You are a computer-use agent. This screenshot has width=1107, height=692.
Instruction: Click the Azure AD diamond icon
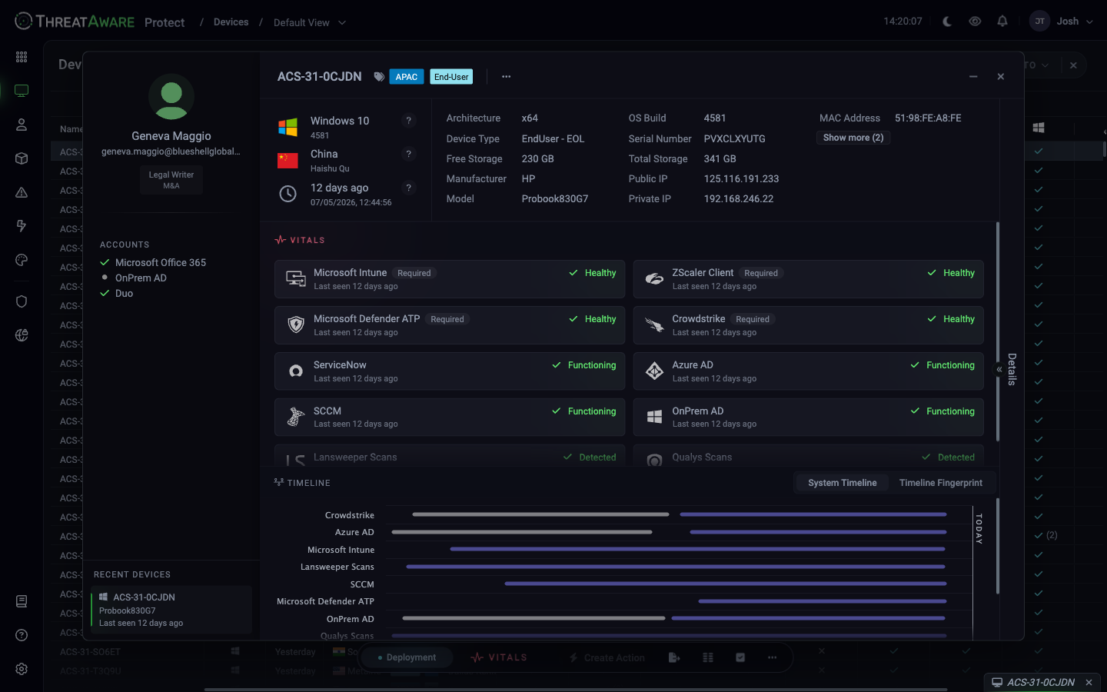tap(654, 371)
